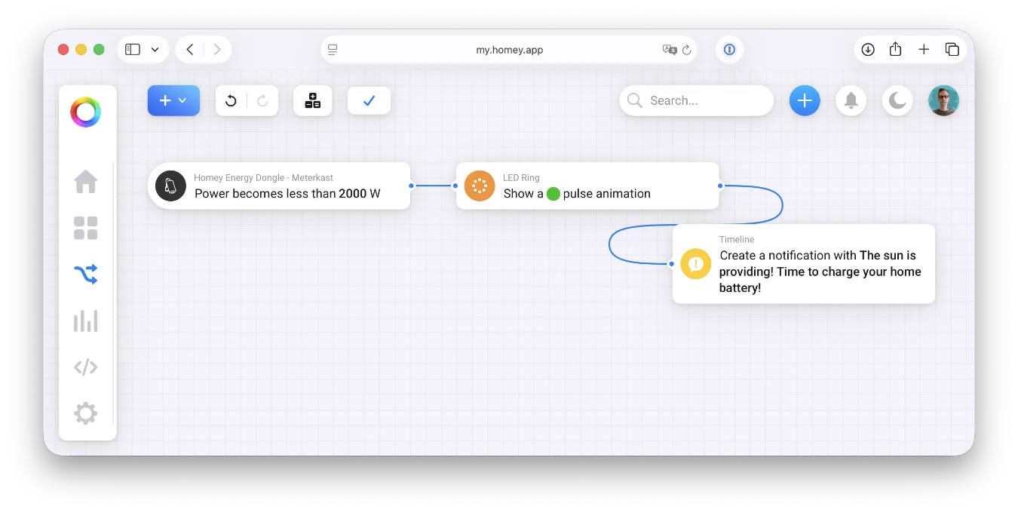Click the green color swatch in LED card
The width and height of the screenshot is (1018, 513).
pyautogui.click(x=553, y=194)
